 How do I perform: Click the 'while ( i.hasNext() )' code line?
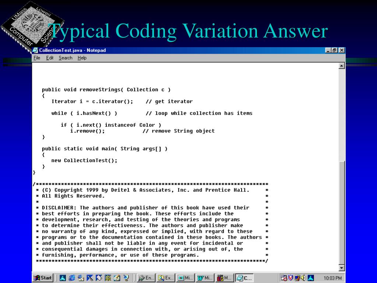coord(84,113)
